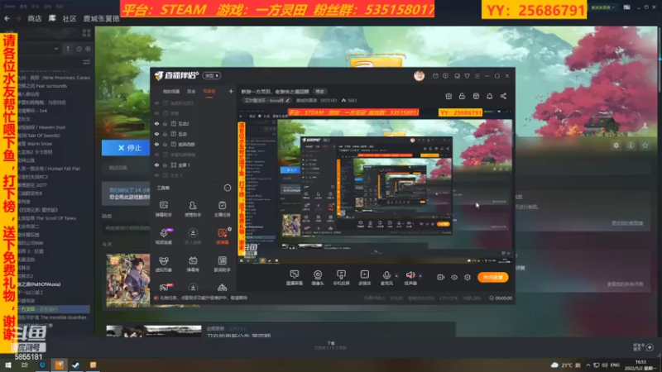The image size is (662, 372).
Task: Open the Steam 库 library tab
Action: 52,18
